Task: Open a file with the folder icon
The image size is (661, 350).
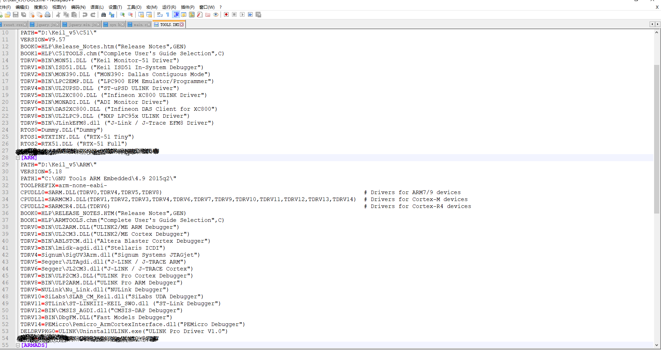Action: (x=8, y=15)
